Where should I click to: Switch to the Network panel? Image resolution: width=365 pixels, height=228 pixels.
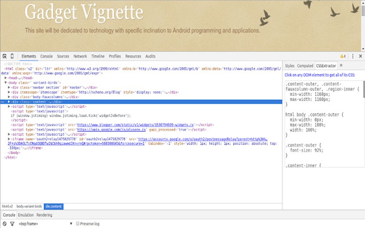80,56
